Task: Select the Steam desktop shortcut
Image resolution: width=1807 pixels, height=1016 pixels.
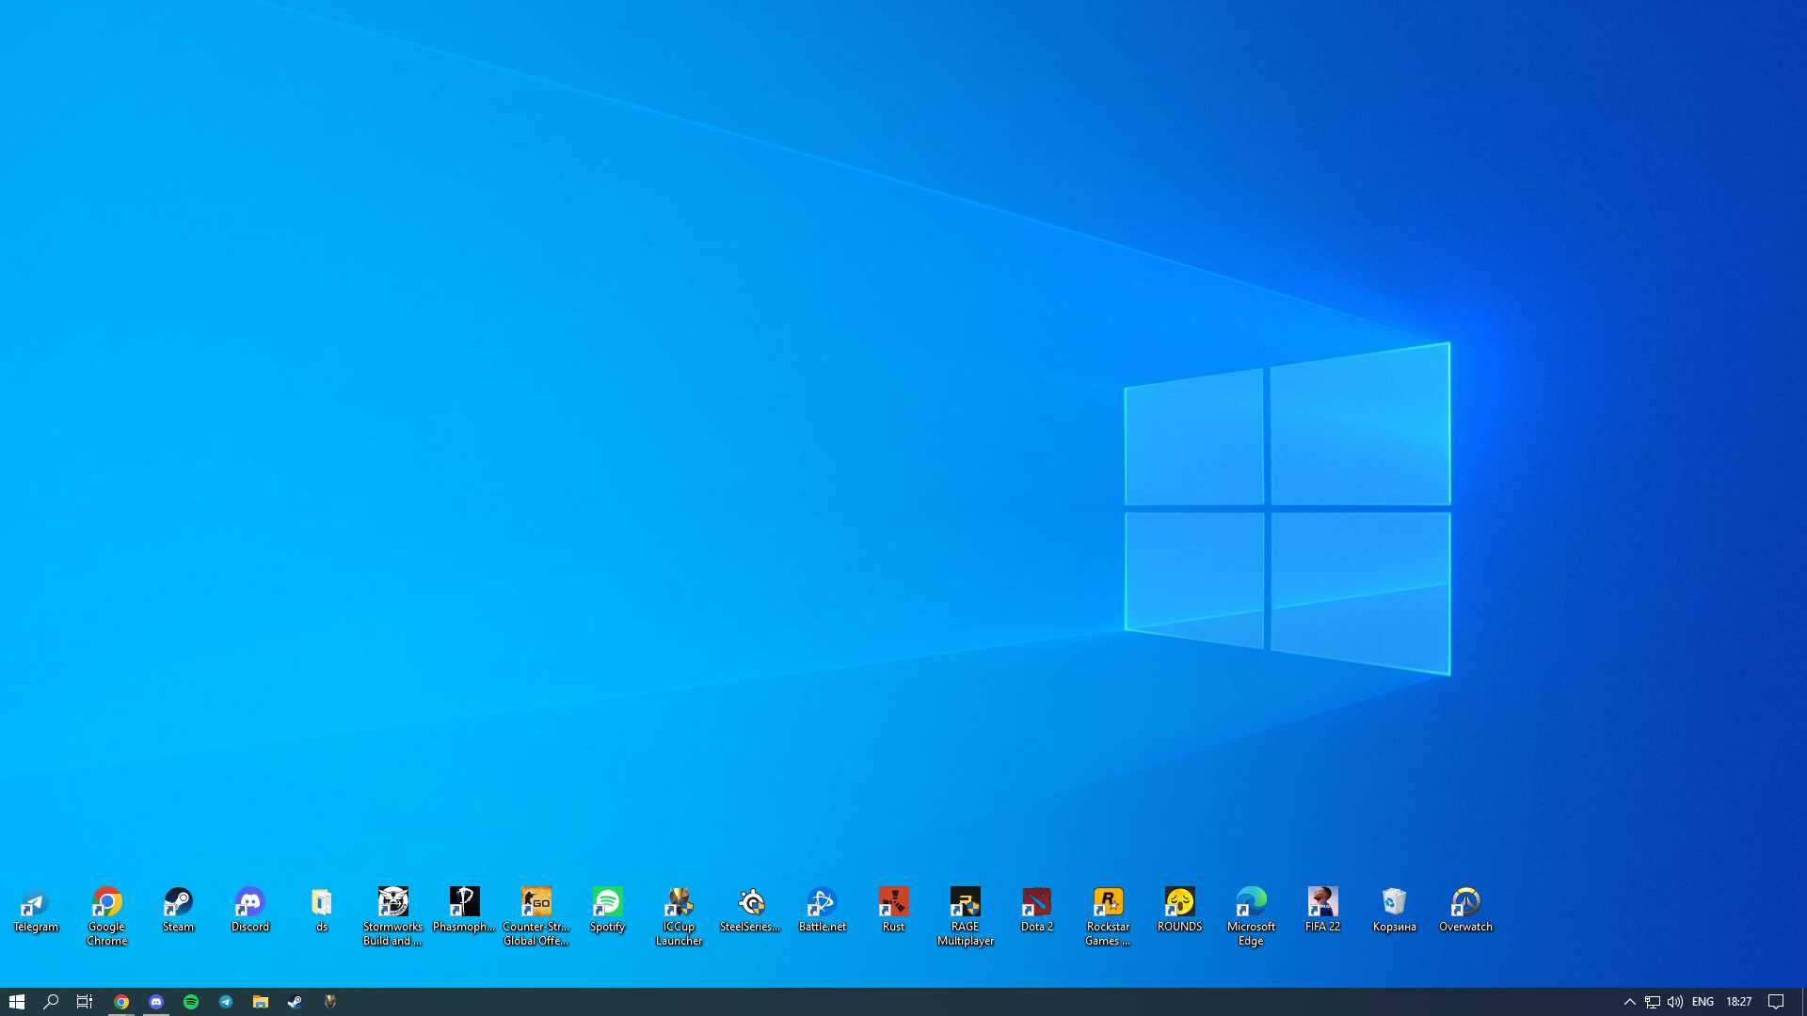Action: [178, 909]
